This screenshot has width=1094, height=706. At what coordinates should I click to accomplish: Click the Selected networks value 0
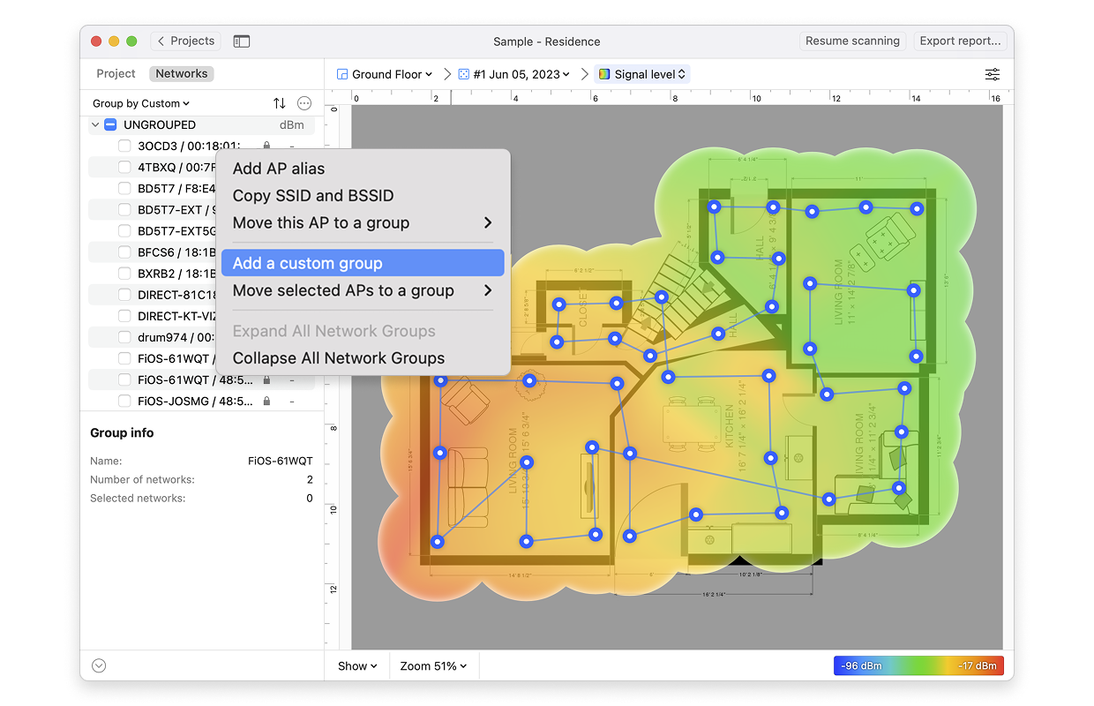coord(310,499)
